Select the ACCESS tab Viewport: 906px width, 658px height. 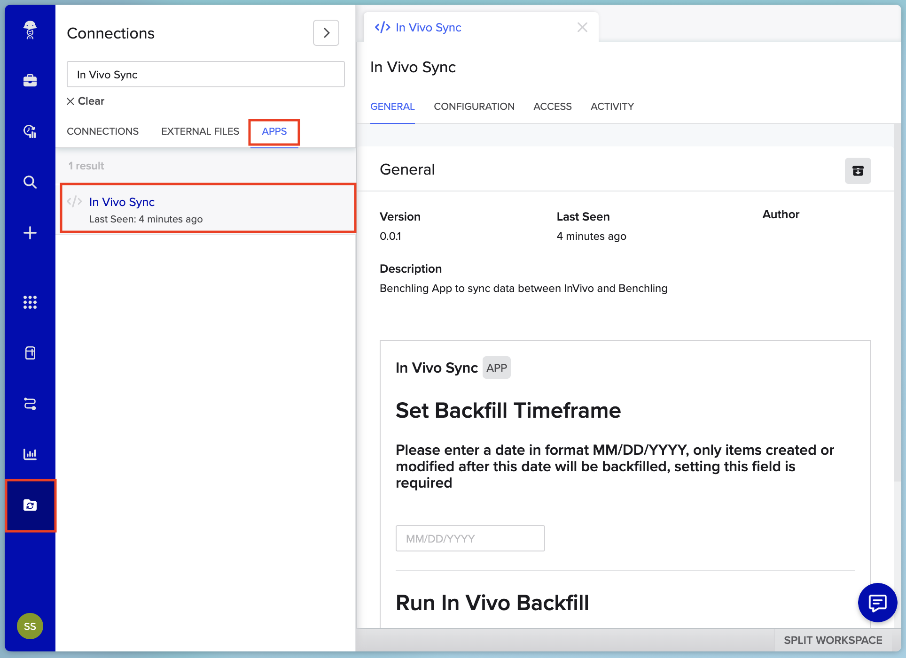(x=553, y=107)
